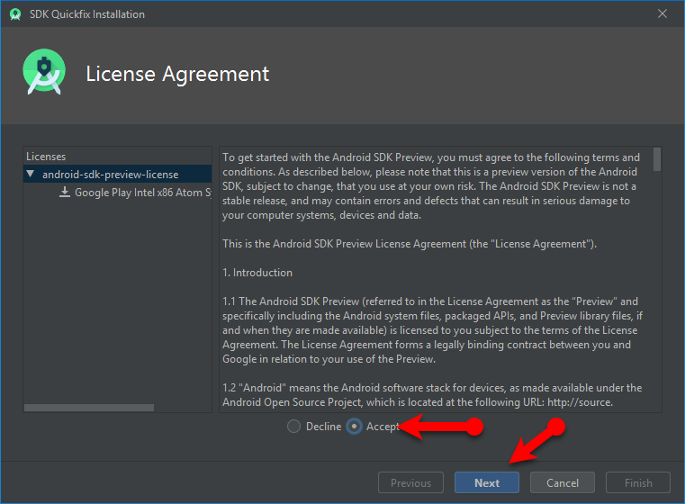
Task: Click the SDK Quickfix Installation title text
Action: click(x=87, y=14)
